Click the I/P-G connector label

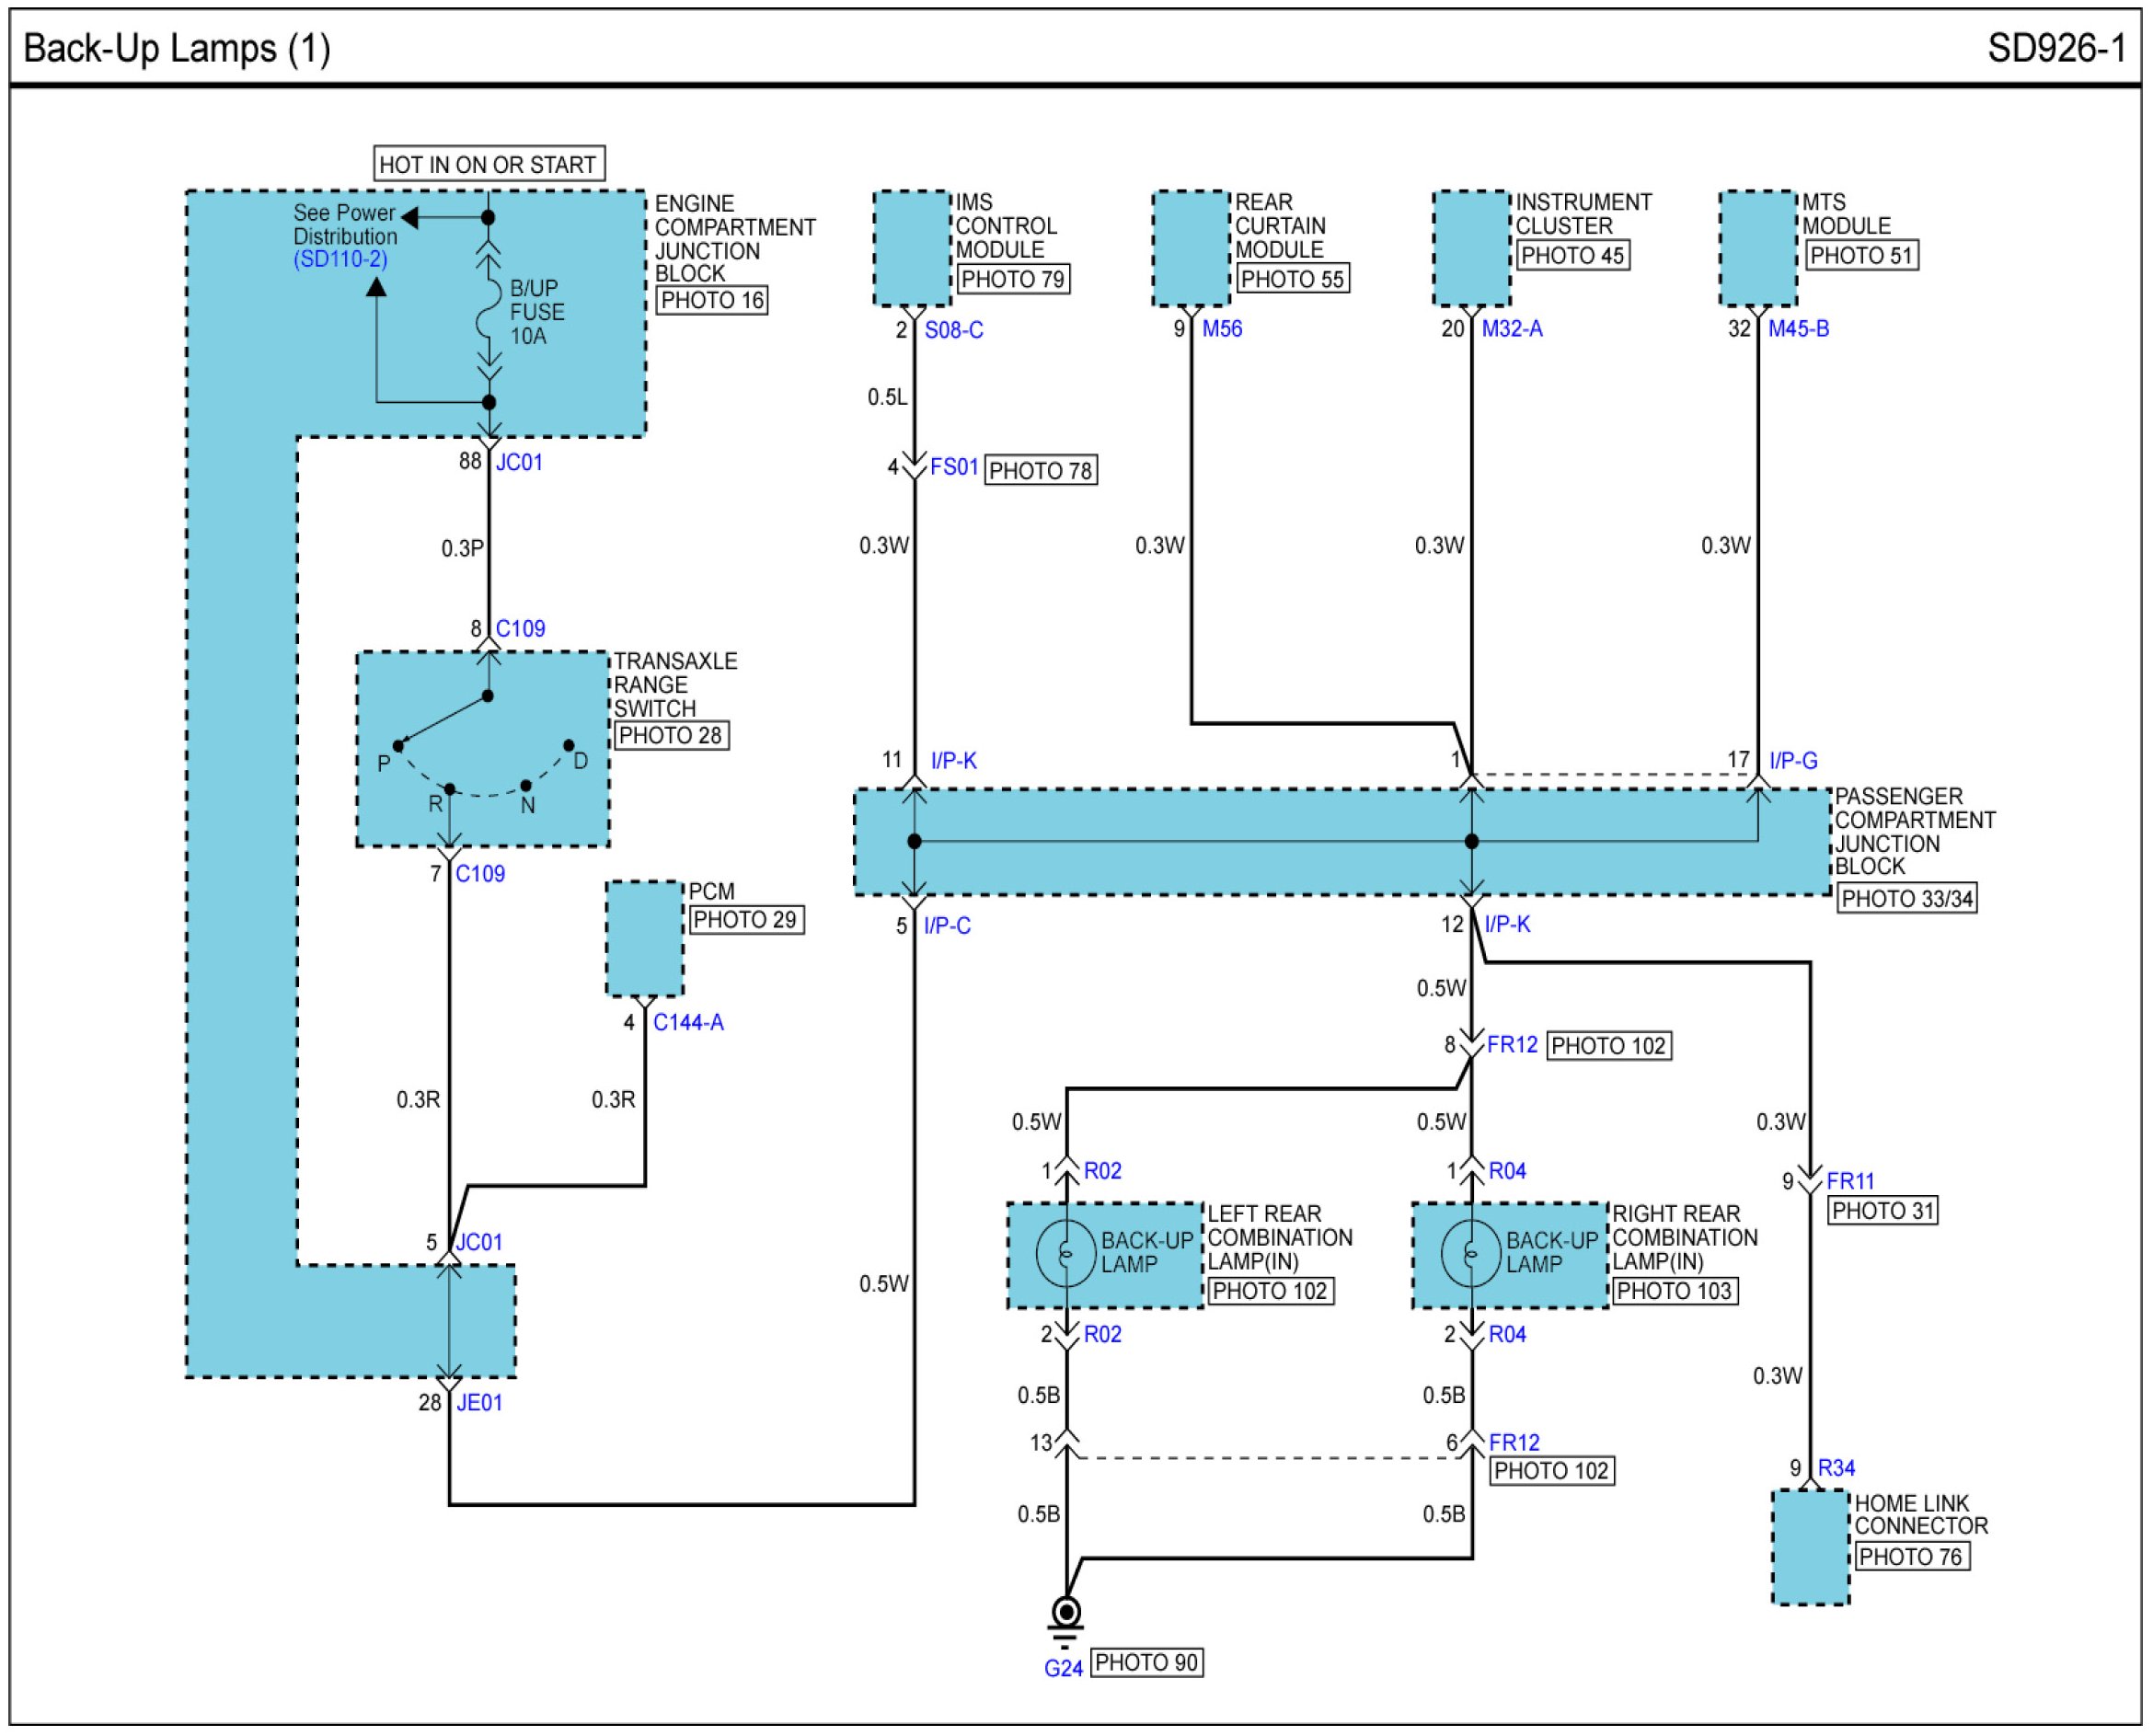tap(1793, 761)
